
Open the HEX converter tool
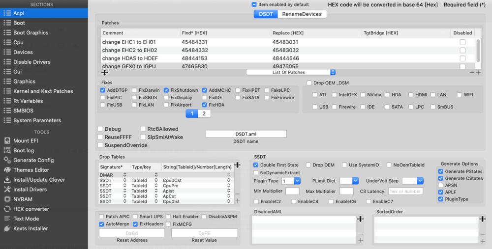[x=31, y=209]
